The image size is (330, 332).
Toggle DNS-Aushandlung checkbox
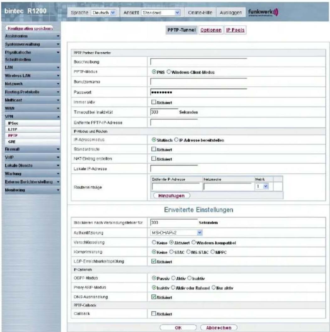pos(154,297)
